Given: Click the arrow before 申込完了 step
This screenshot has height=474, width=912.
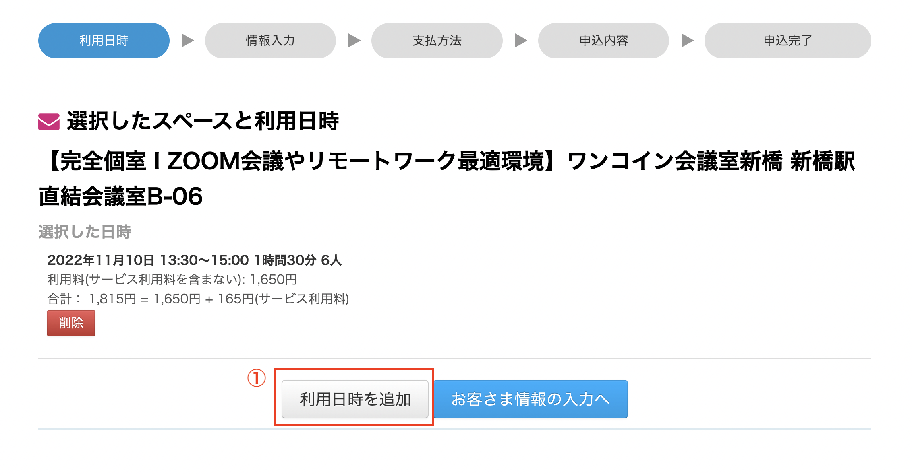Looking at the screenshot, I should pyautogui.click(x=687, y=41).
